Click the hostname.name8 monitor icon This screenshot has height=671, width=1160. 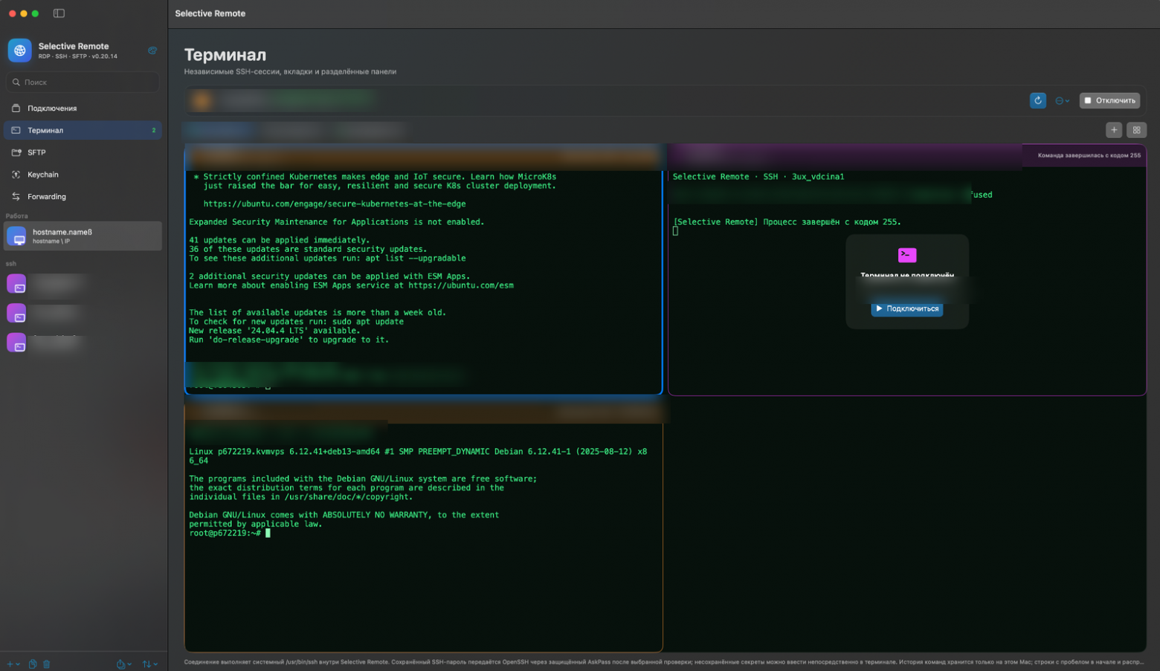pyautogui.click(x=16, y=236)
